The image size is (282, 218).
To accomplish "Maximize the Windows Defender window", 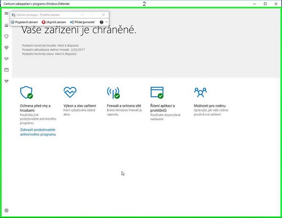I will pos(265,4).
